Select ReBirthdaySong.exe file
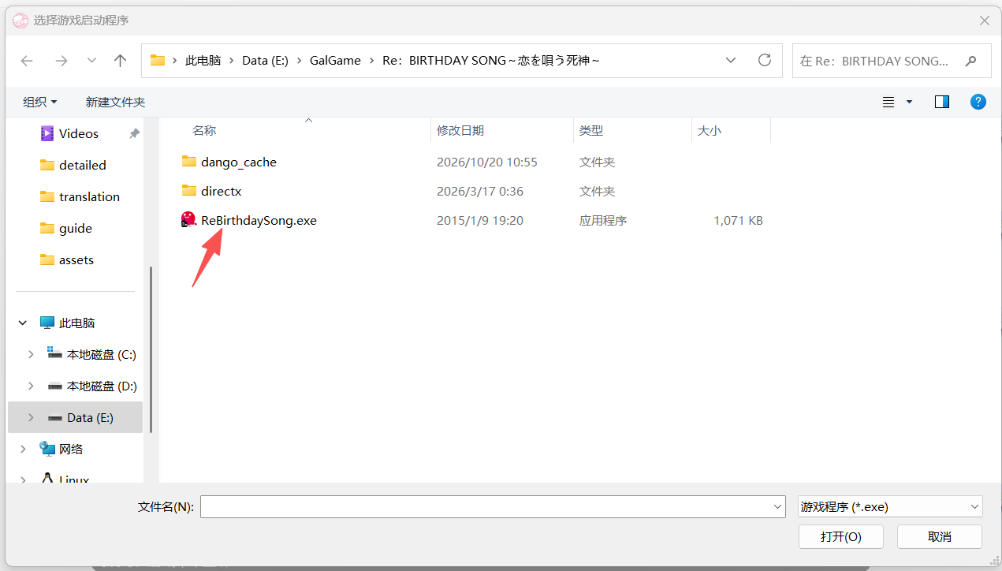This screenshot has height=571, width=1002. click(x=259, y=220)
